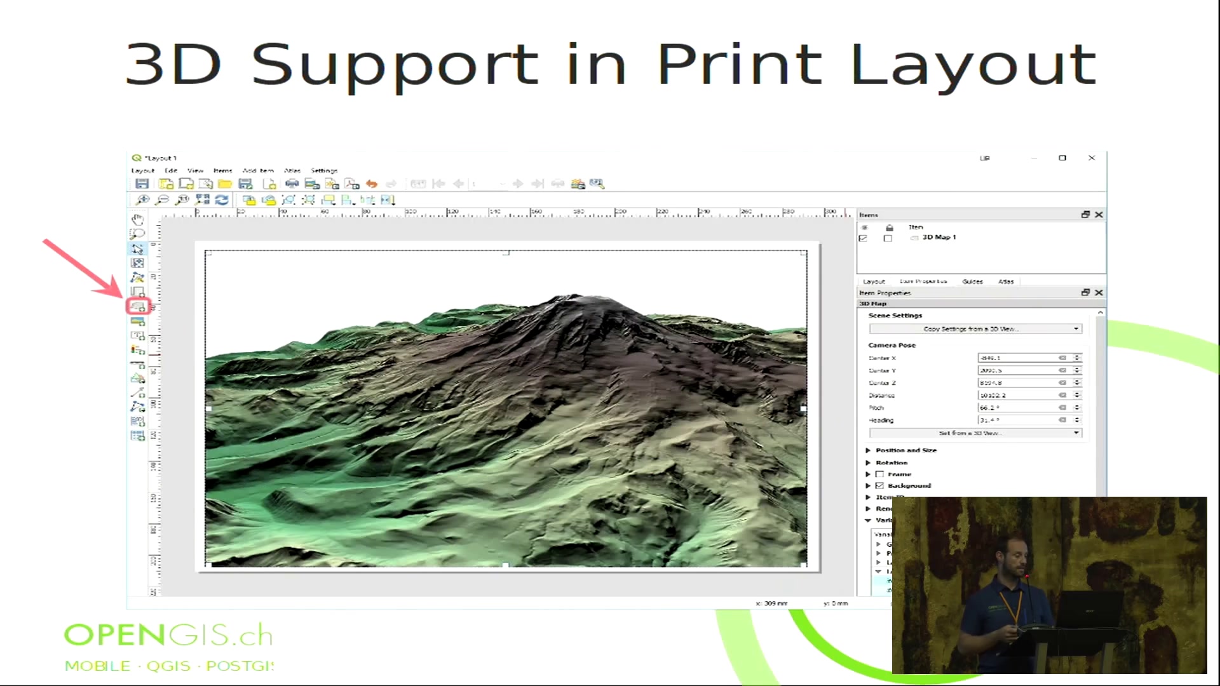Refresh the layout view
This screenshot has height=686, width=1220.
(222, 199)
